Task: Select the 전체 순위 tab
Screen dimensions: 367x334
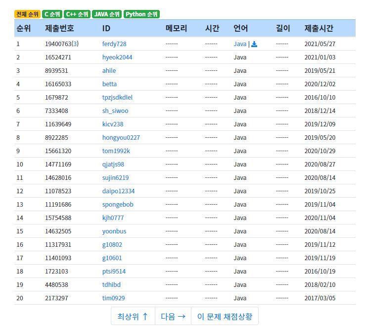Action: pos(27,14)
